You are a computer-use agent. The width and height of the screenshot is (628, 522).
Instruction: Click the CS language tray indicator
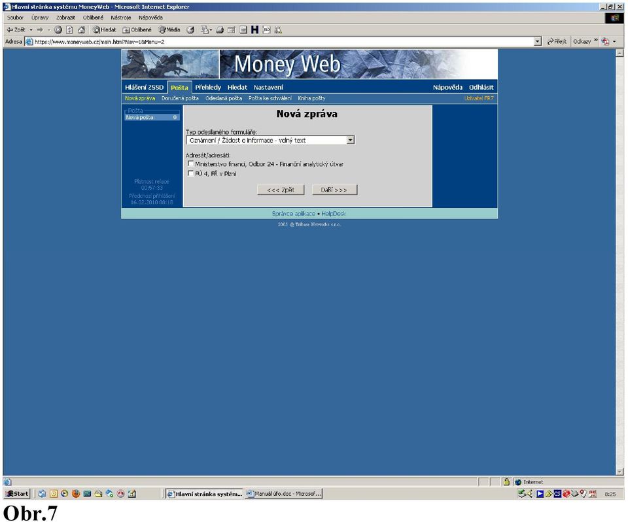557,494
